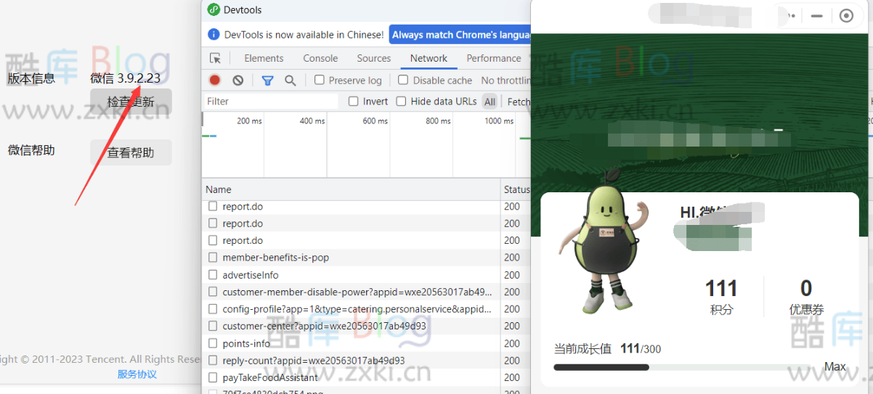Click the DevTools info notice icon
The image size is (873, 394).
pos(214,34)
